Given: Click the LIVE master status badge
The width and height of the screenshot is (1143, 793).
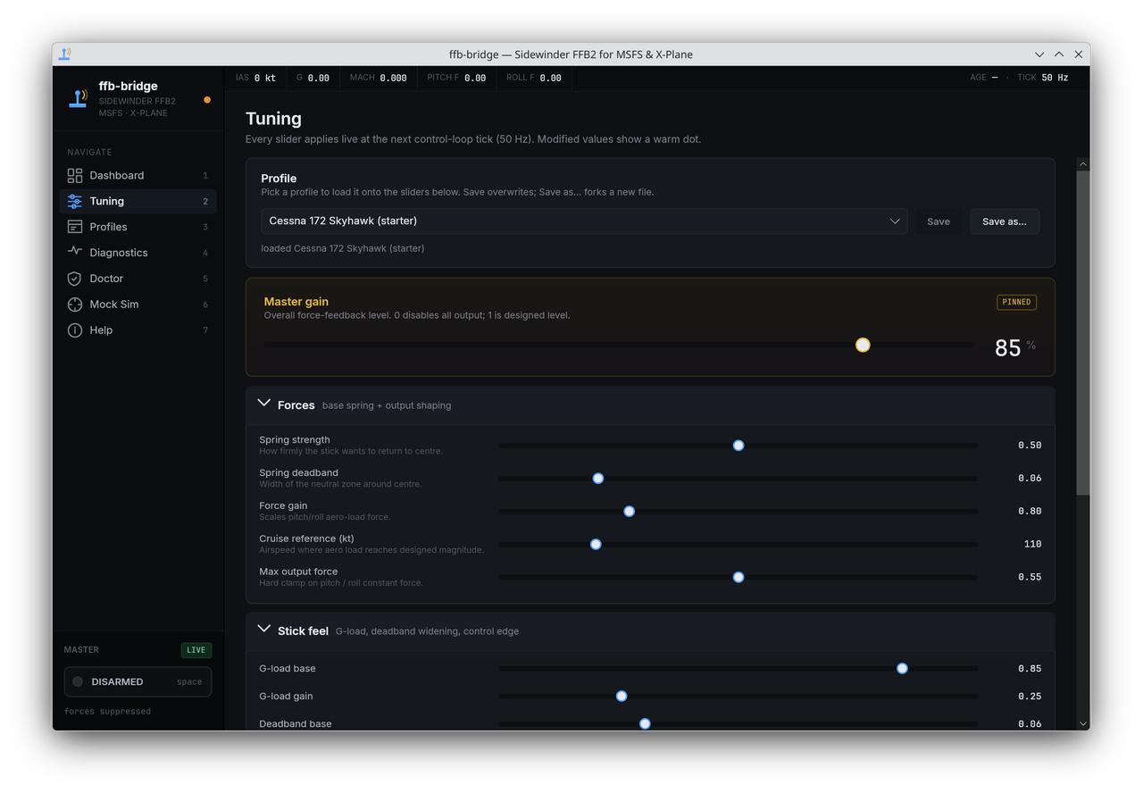Looking at the screenshot, I should (196, 650).
